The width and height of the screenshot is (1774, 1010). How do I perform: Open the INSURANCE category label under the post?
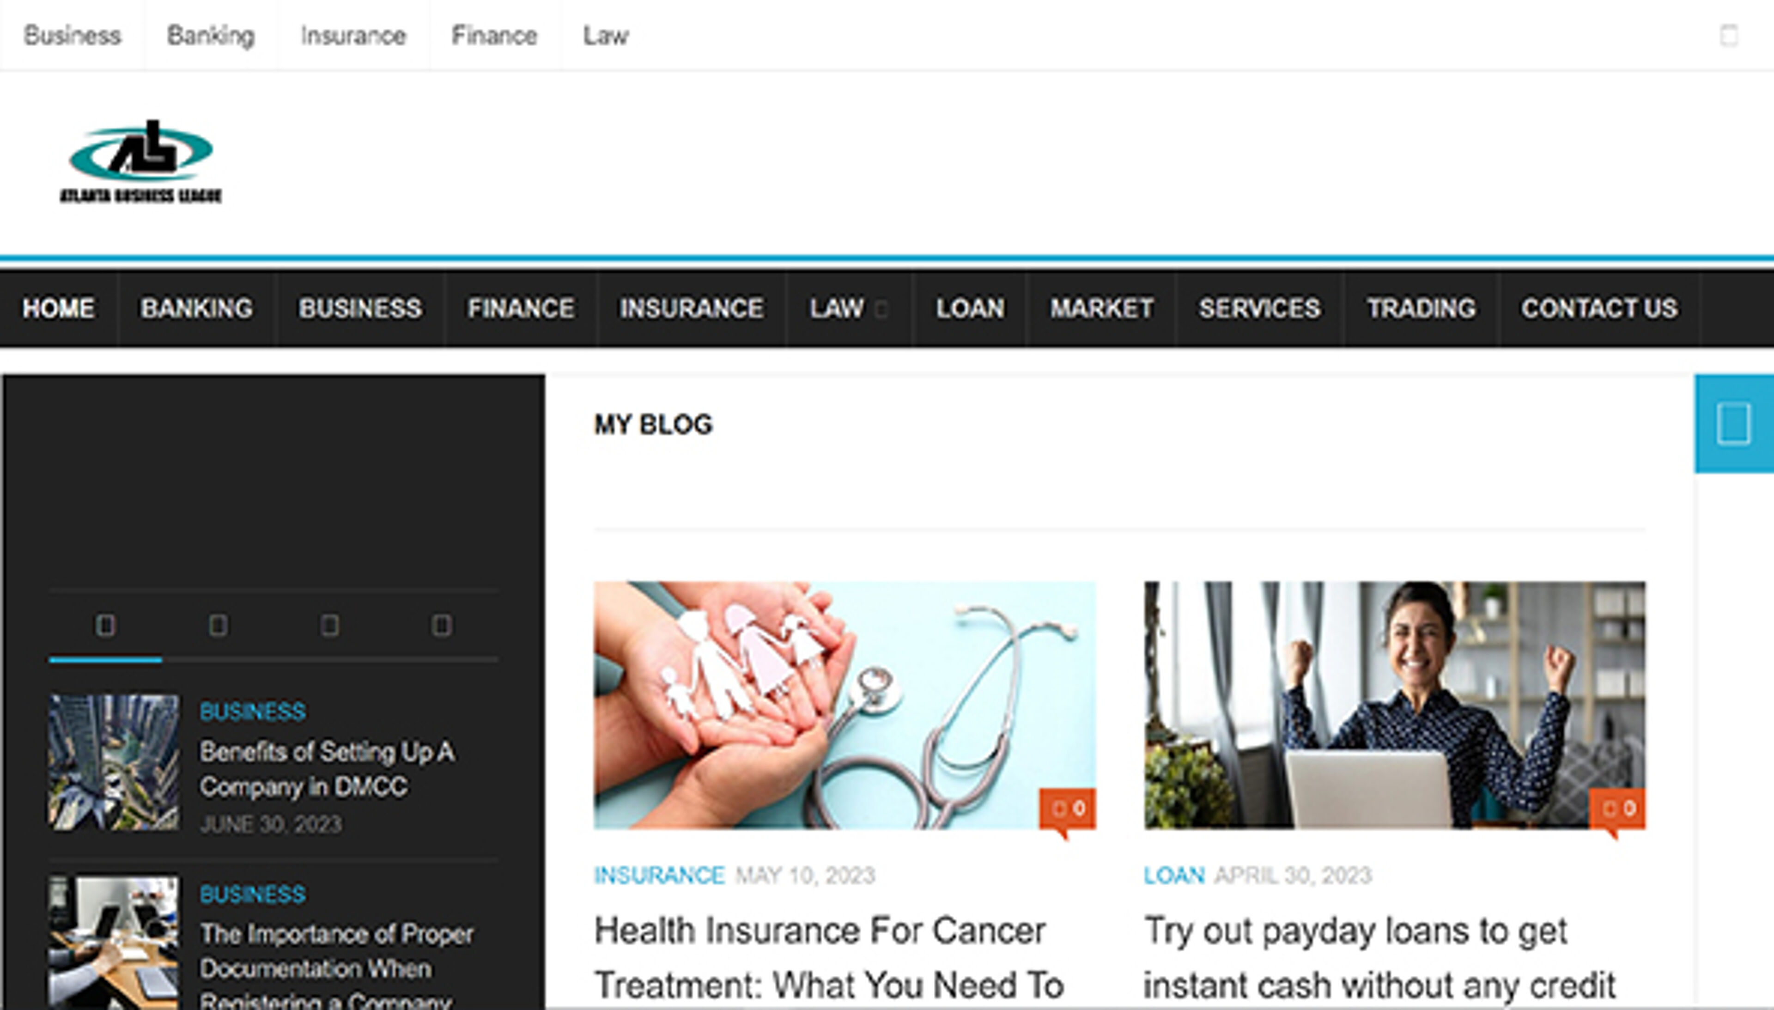point(659,876)
